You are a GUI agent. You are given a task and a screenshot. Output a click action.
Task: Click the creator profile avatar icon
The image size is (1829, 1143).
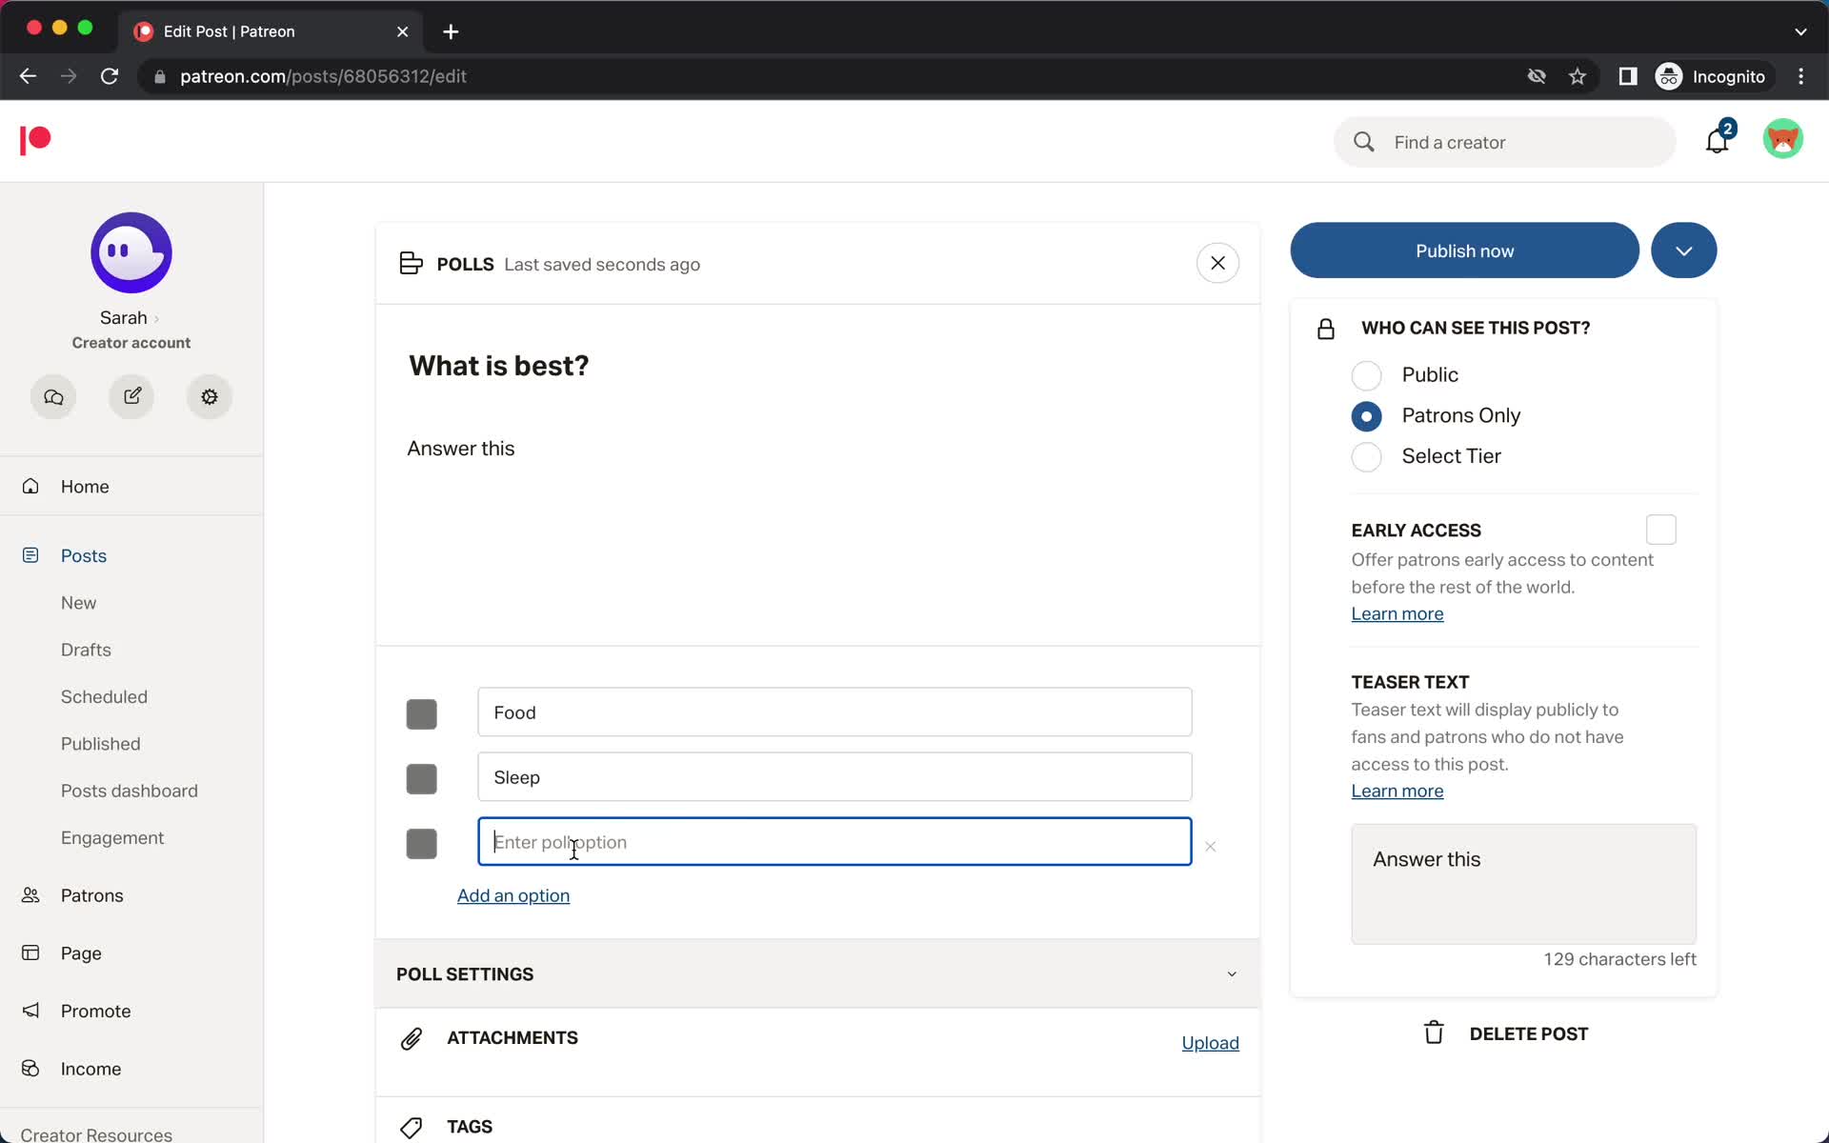(131, 254)
